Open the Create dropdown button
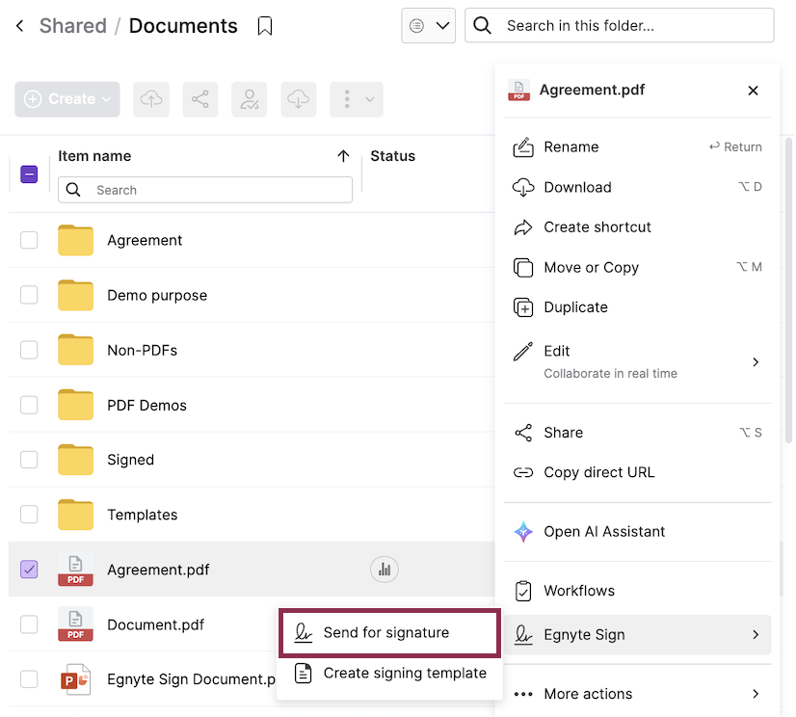The width and height of the screenshot is (796, 717). tap(67, 99)
